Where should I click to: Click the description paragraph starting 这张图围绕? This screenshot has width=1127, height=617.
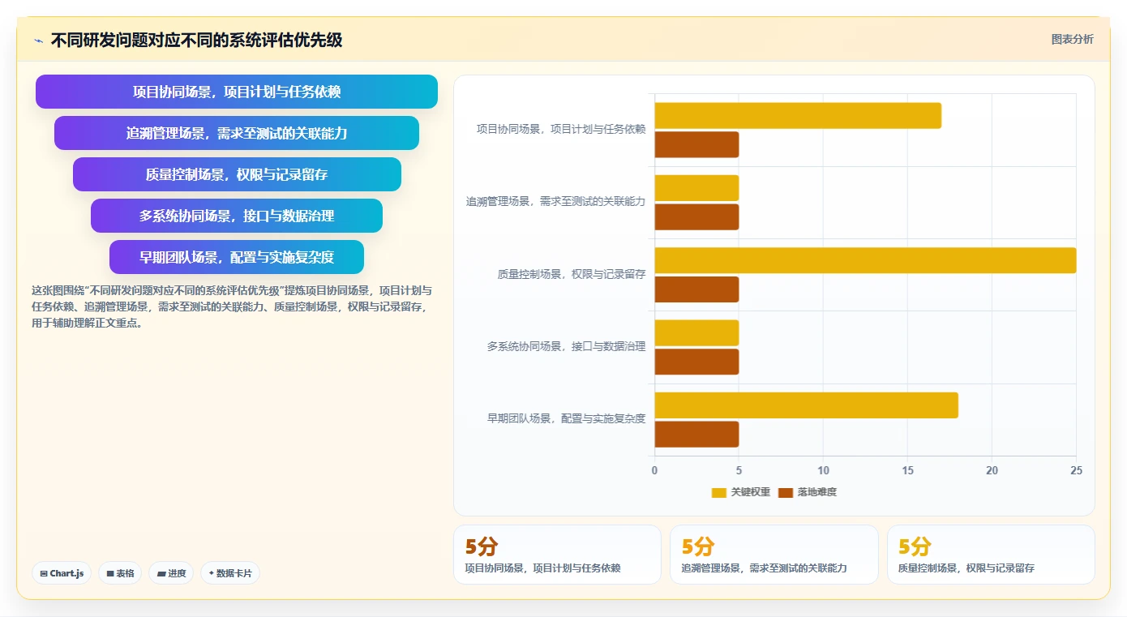tap(233, 306)
